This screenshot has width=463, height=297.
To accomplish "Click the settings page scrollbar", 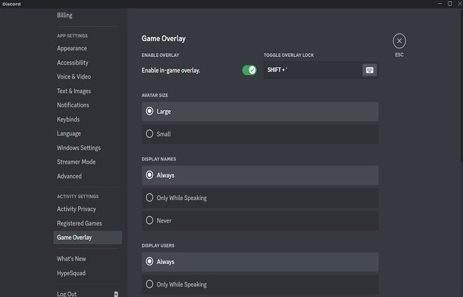I will click(462, 85).
